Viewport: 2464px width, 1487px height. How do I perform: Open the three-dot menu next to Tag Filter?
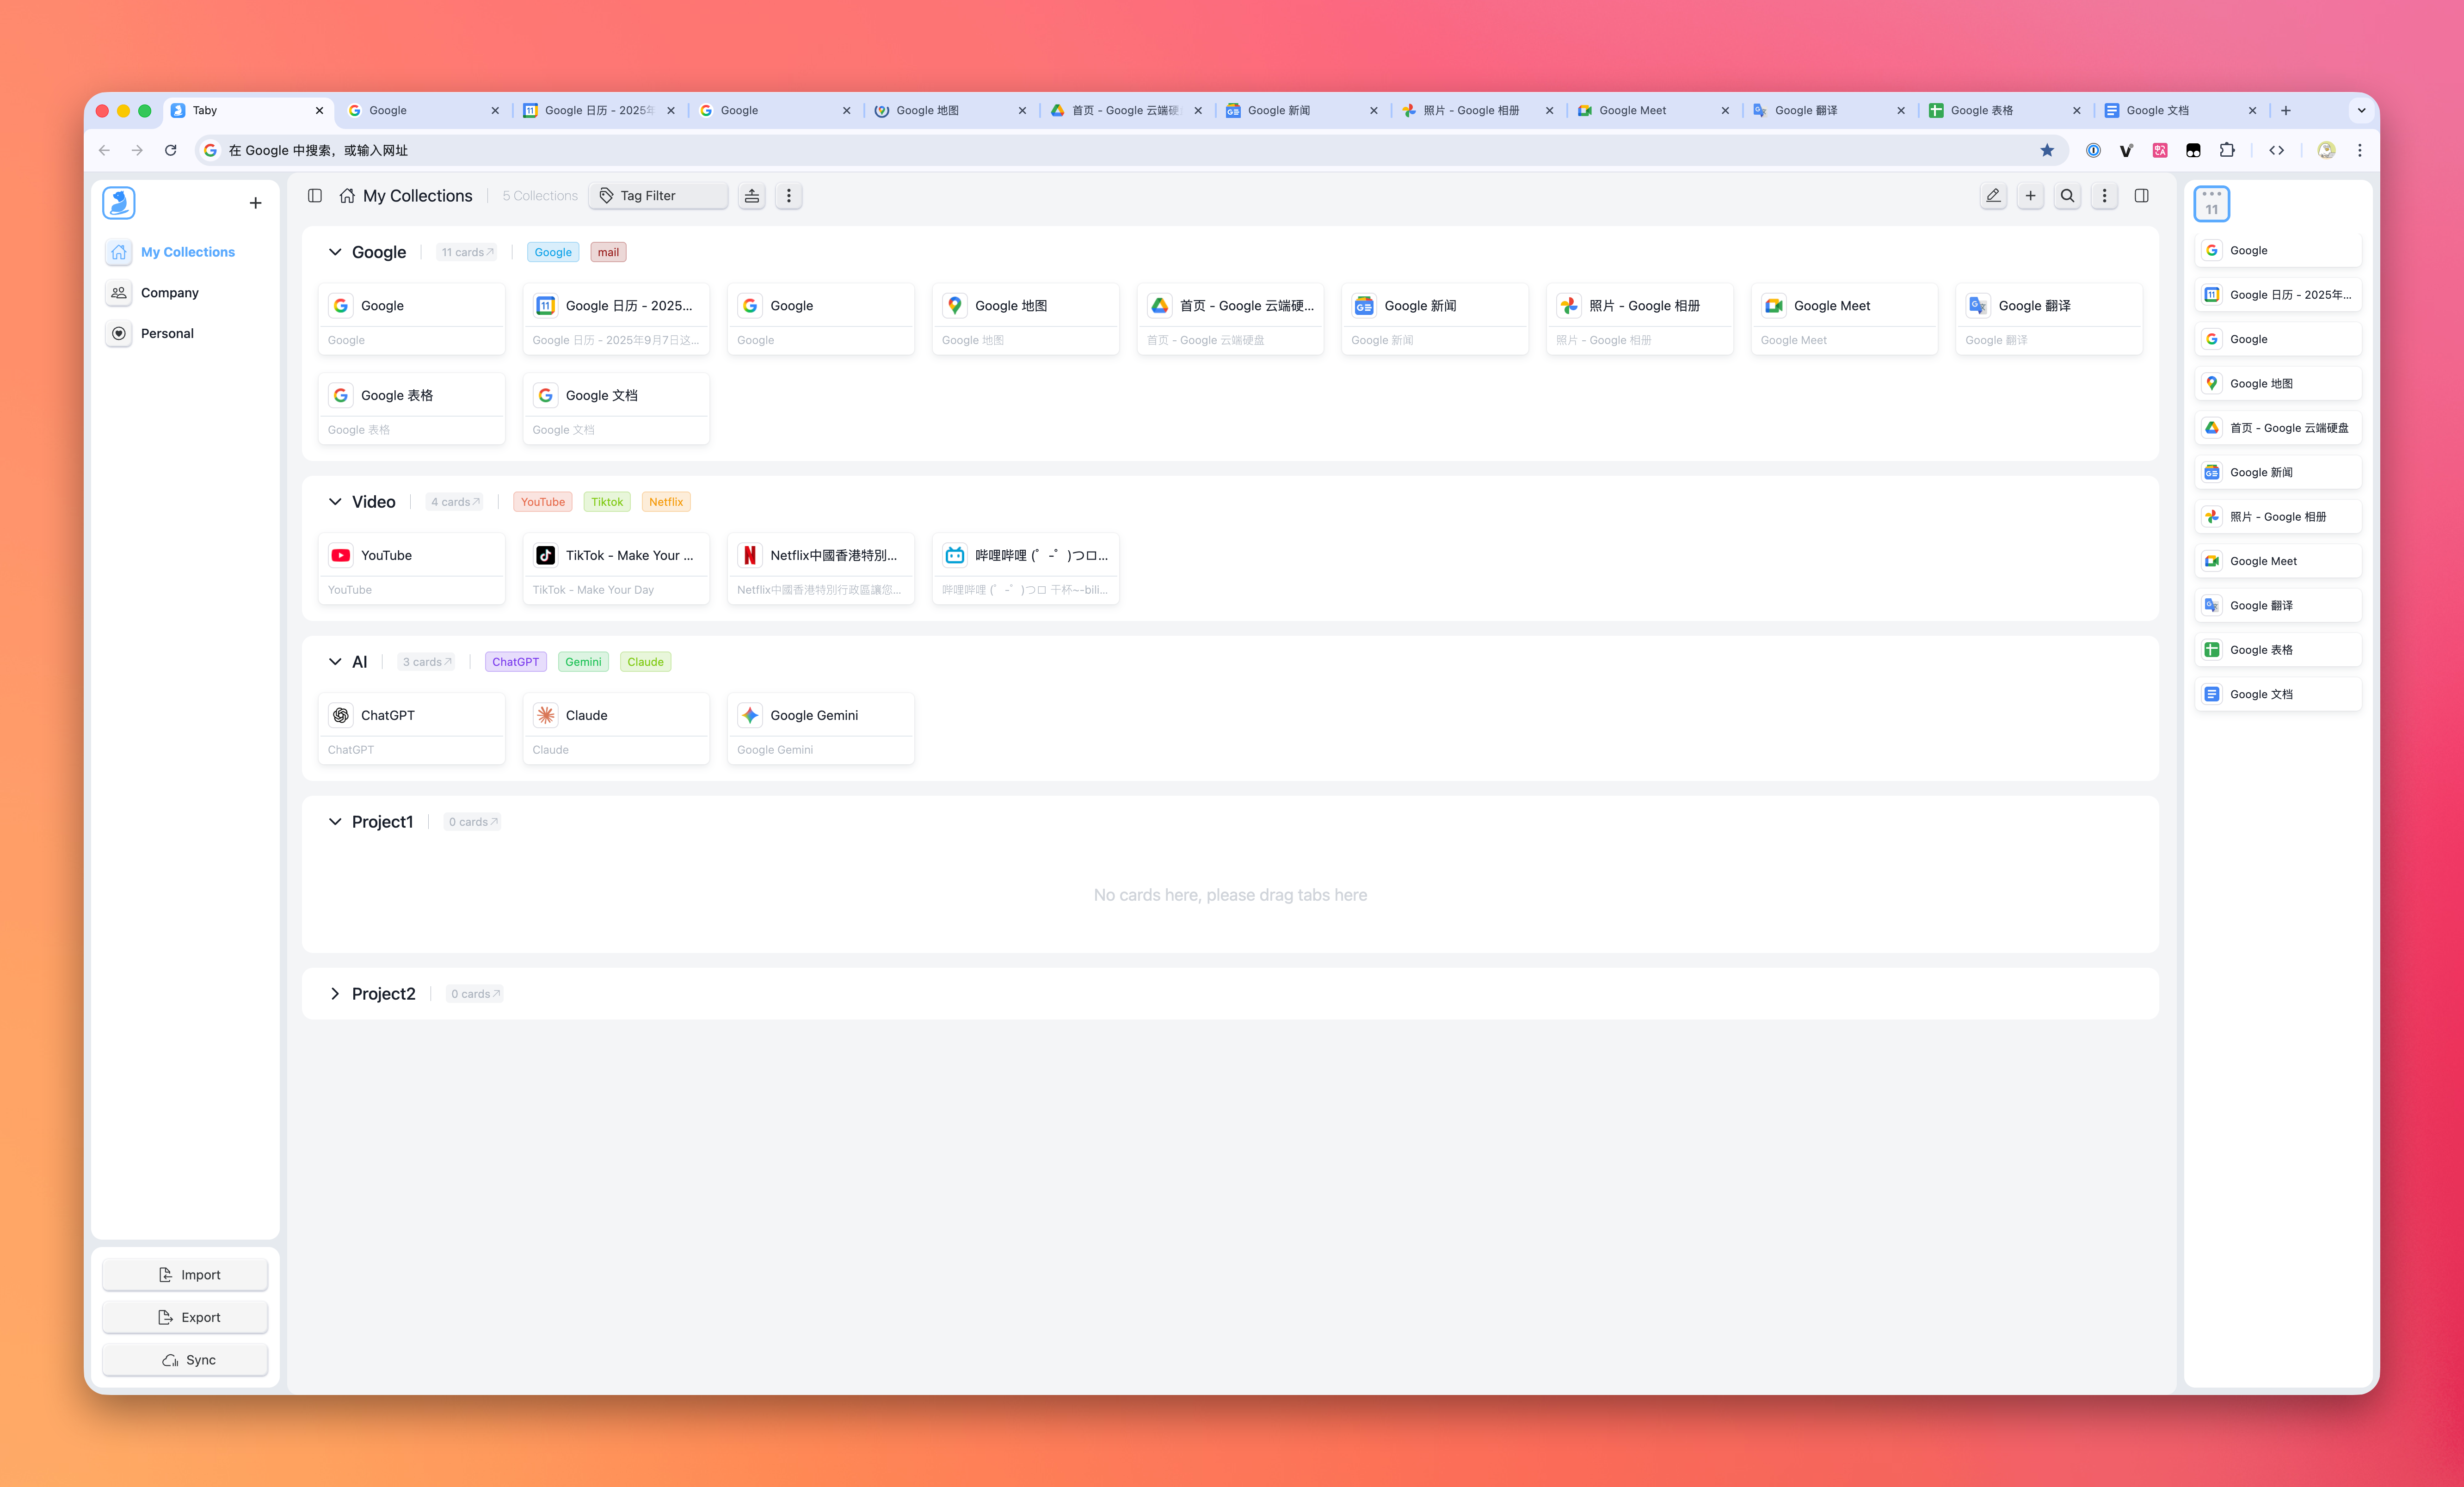click(x=789, y=196)
